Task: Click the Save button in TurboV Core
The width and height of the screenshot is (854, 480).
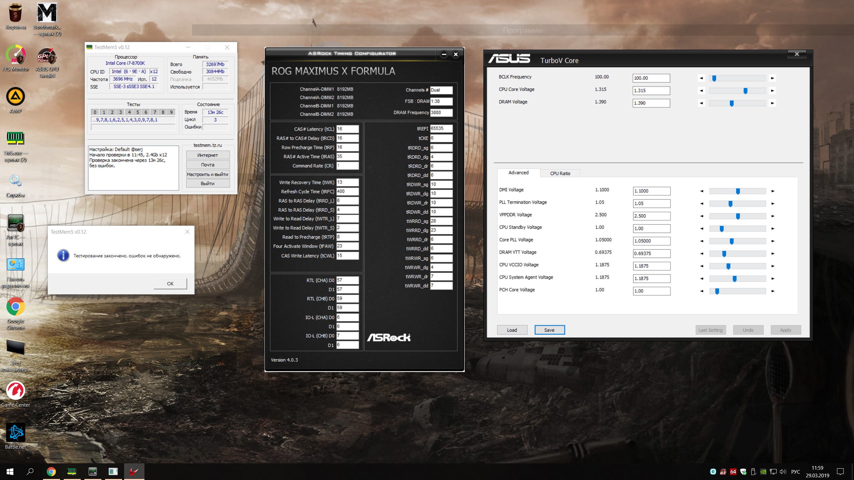Action: [549, 330]
